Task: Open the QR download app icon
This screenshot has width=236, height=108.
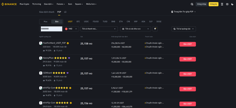Action: 222,4
